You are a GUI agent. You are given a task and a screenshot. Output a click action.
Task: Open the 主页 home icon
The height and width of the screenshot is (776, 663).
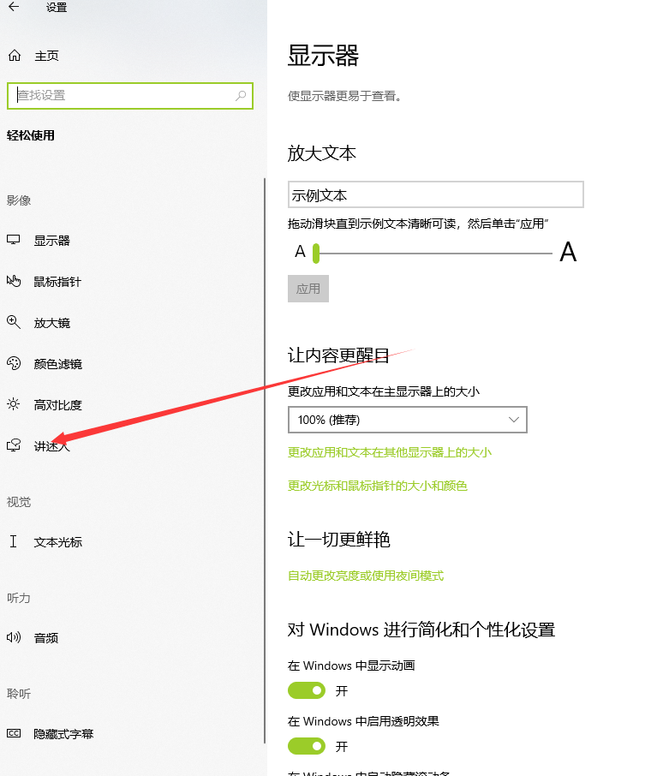pos(14,56)
